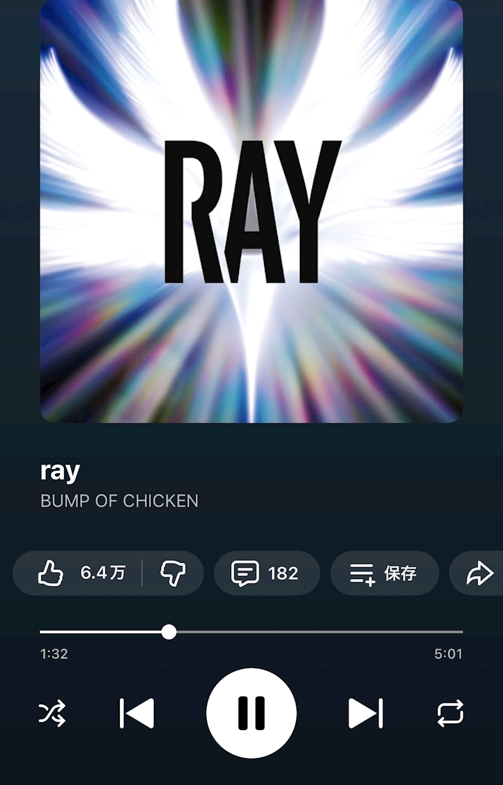Like the song with the thumbs-up icon

[x=51, y=573]
